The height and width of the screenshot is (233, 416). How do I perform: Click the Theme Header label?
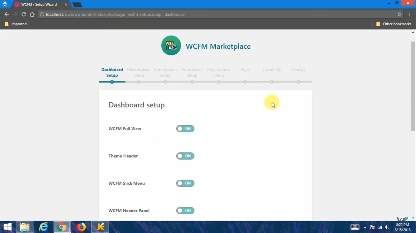pos(123,156)
